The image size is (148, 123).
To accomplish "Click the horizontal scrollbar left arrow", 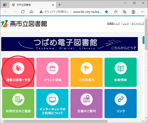I will coord(2,121).
